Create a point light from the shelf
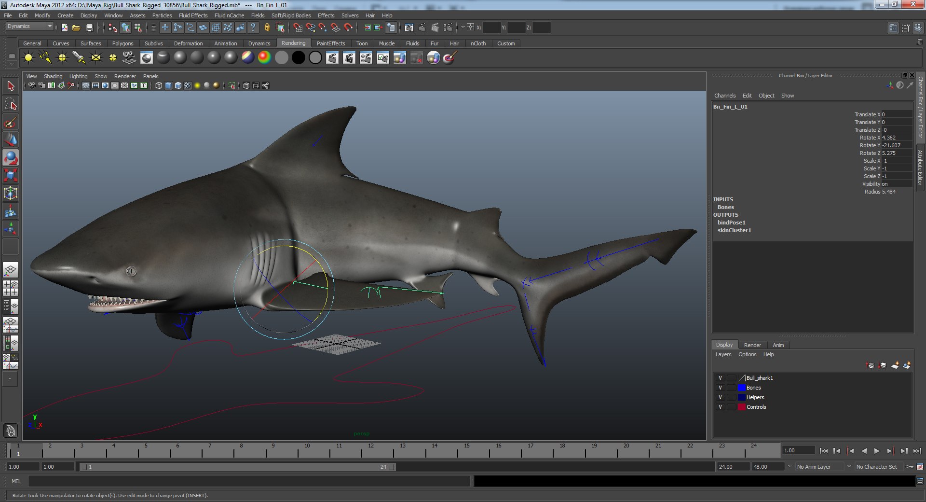The image size is (926, 502). pyautogui.click(x=62, y=58)
